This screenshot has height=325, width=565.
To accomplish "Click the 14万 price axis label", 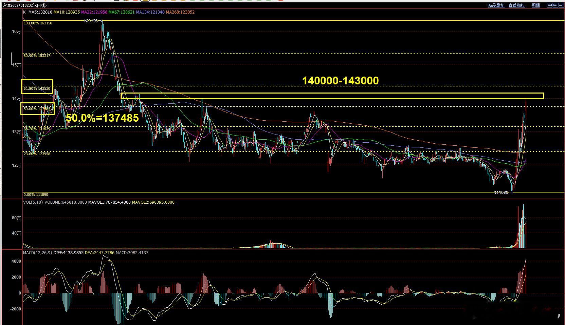I will coord(16,99).
